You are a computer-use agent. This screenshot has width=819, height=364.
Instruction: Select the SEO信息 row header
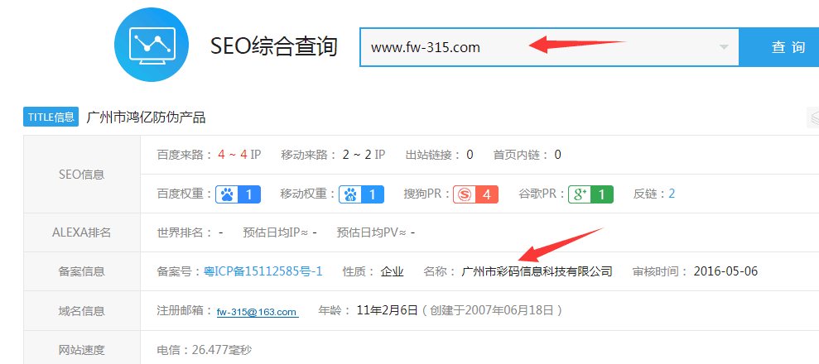point(82,174)
